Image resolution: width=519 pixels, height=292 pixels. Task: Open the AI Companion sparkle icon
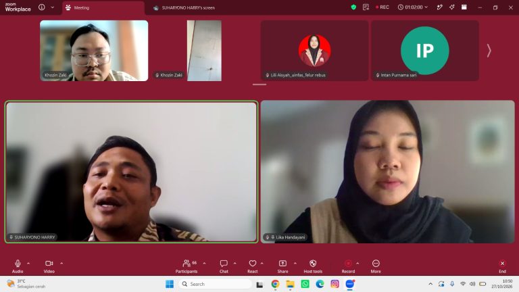(452, 7)
